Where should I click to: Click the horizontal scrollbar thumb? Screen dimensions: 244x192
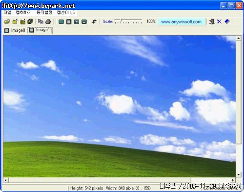[x=100, y=180]
